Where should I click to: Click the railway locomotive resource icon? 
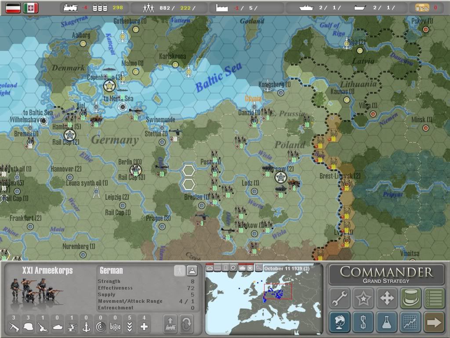pos(70,8)
